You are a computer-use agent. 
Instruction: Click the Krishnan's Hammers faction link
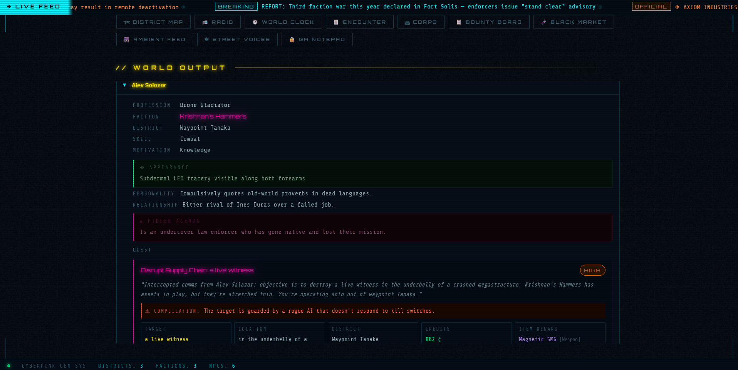pos(213,117)
